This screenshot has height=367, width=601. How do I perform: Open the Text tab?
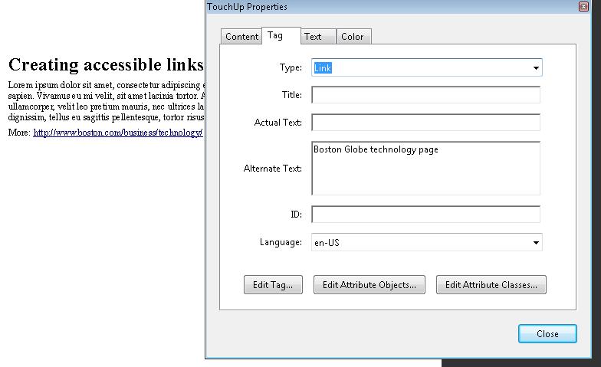[314, 37]
